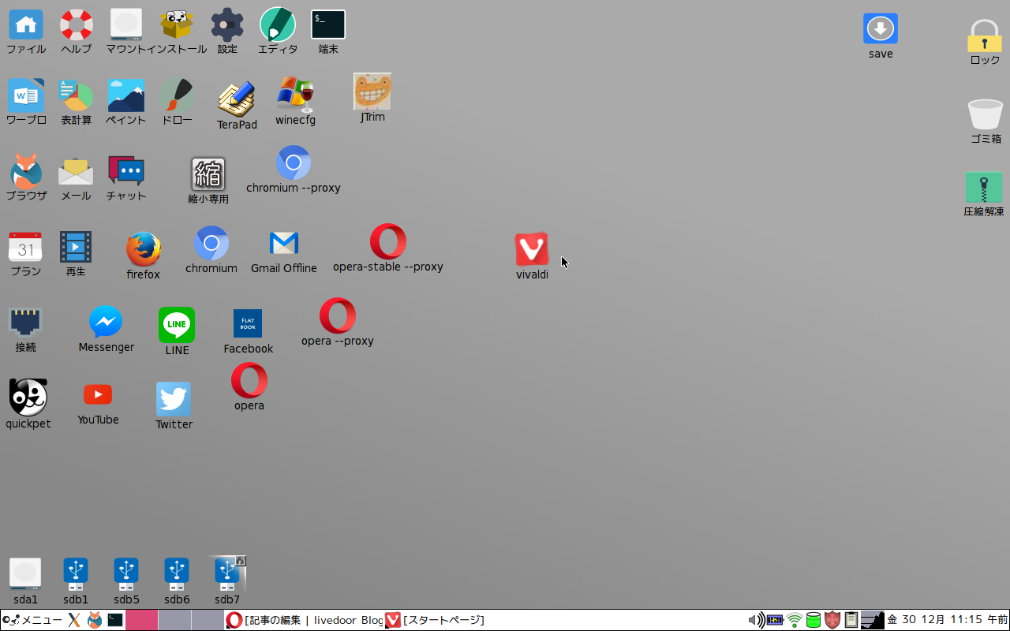1010x631 pixels.
Task: Launch the チャット chat icon
Action: pyautogui.click(x=126, y=170)
